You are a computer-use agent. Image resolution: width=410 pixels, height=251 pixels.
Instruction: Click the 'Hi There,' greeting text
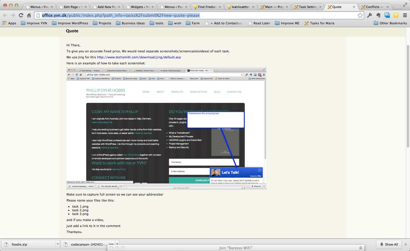(73, 45)
